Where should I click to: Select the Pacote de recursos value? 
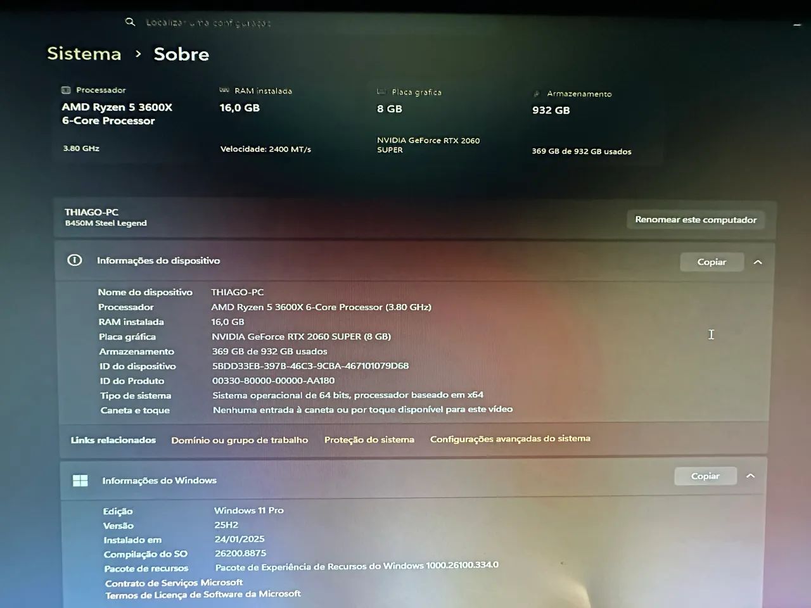(x=357, y=566)
